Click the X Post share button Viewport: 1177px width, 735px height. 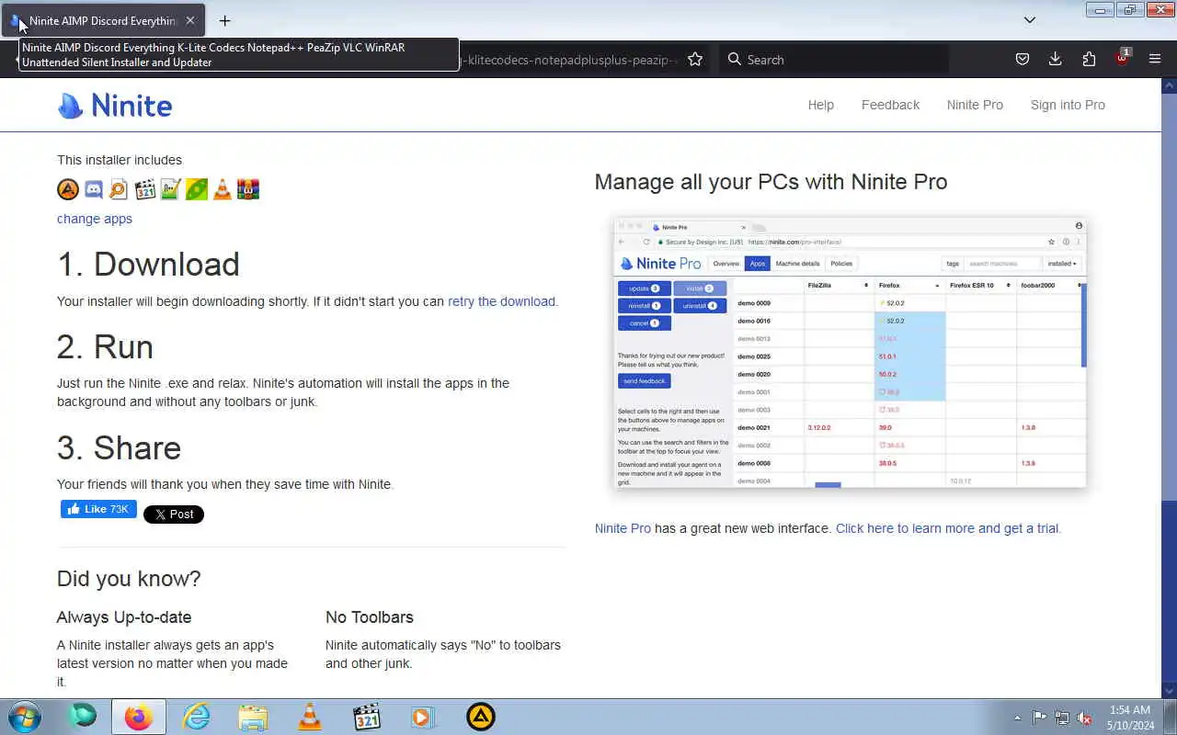tap(174, 514)
